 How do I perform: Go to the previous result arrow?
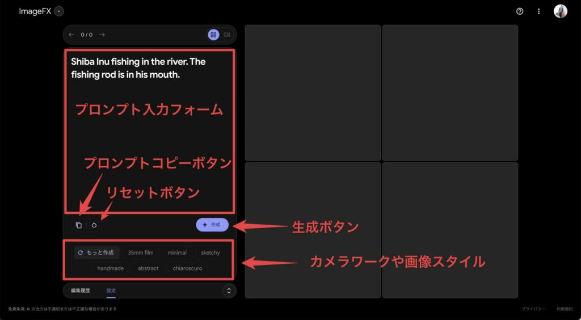point(71,35)
